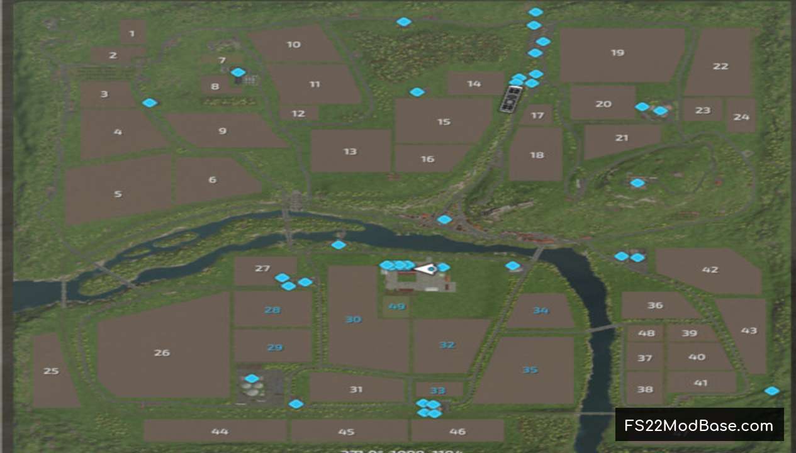Click blue marker on hill below field 21
The image size is (796, 453).
637,183
